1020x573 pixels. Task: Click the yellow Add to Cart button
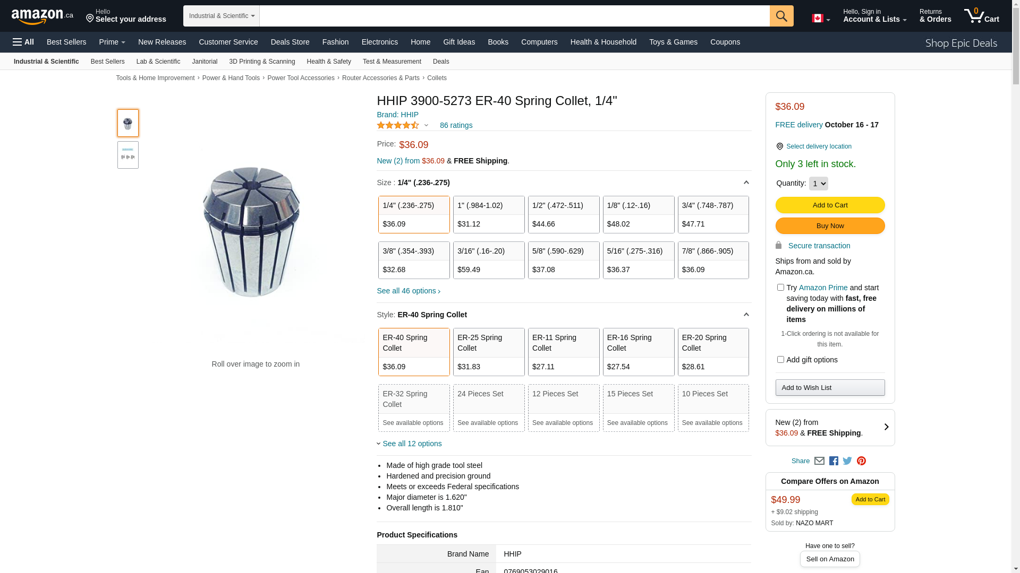coord(830,205)
